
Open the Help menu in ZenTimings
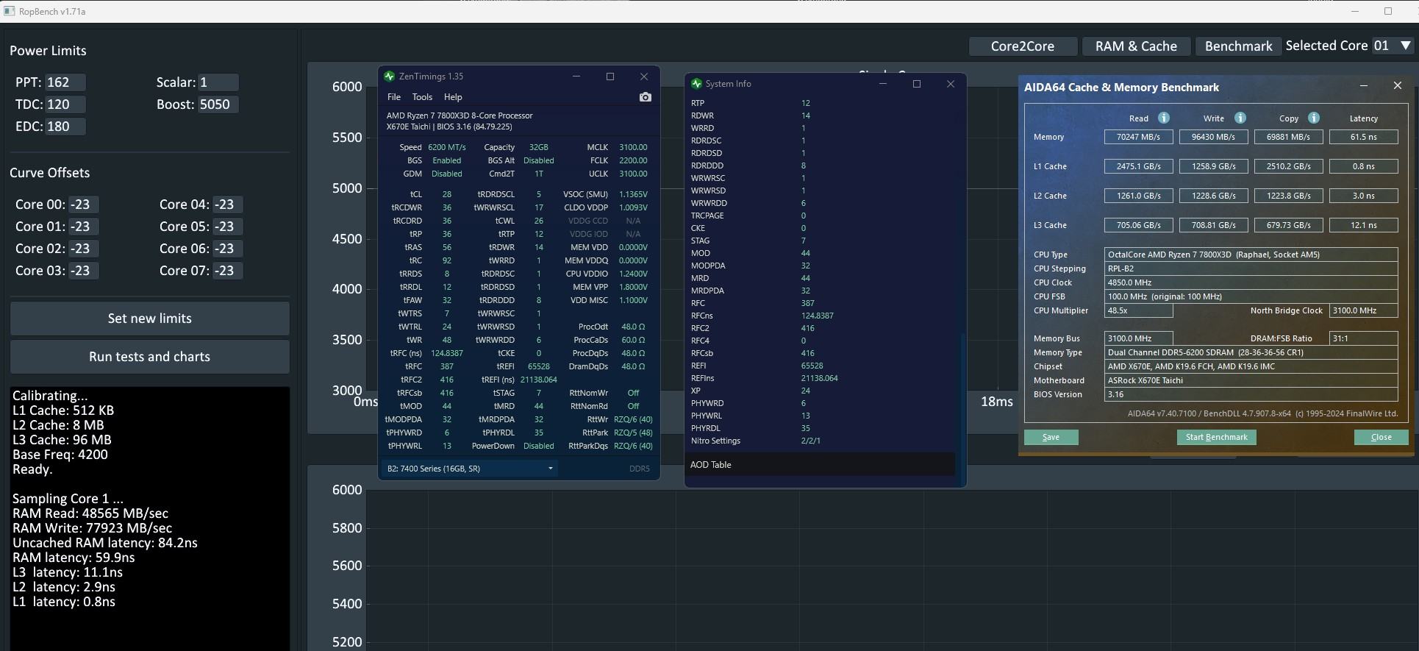point(453,97)
